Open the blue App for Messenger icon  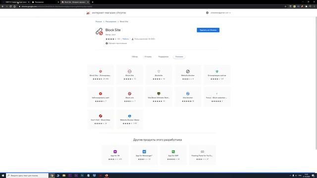pos(144,152)
